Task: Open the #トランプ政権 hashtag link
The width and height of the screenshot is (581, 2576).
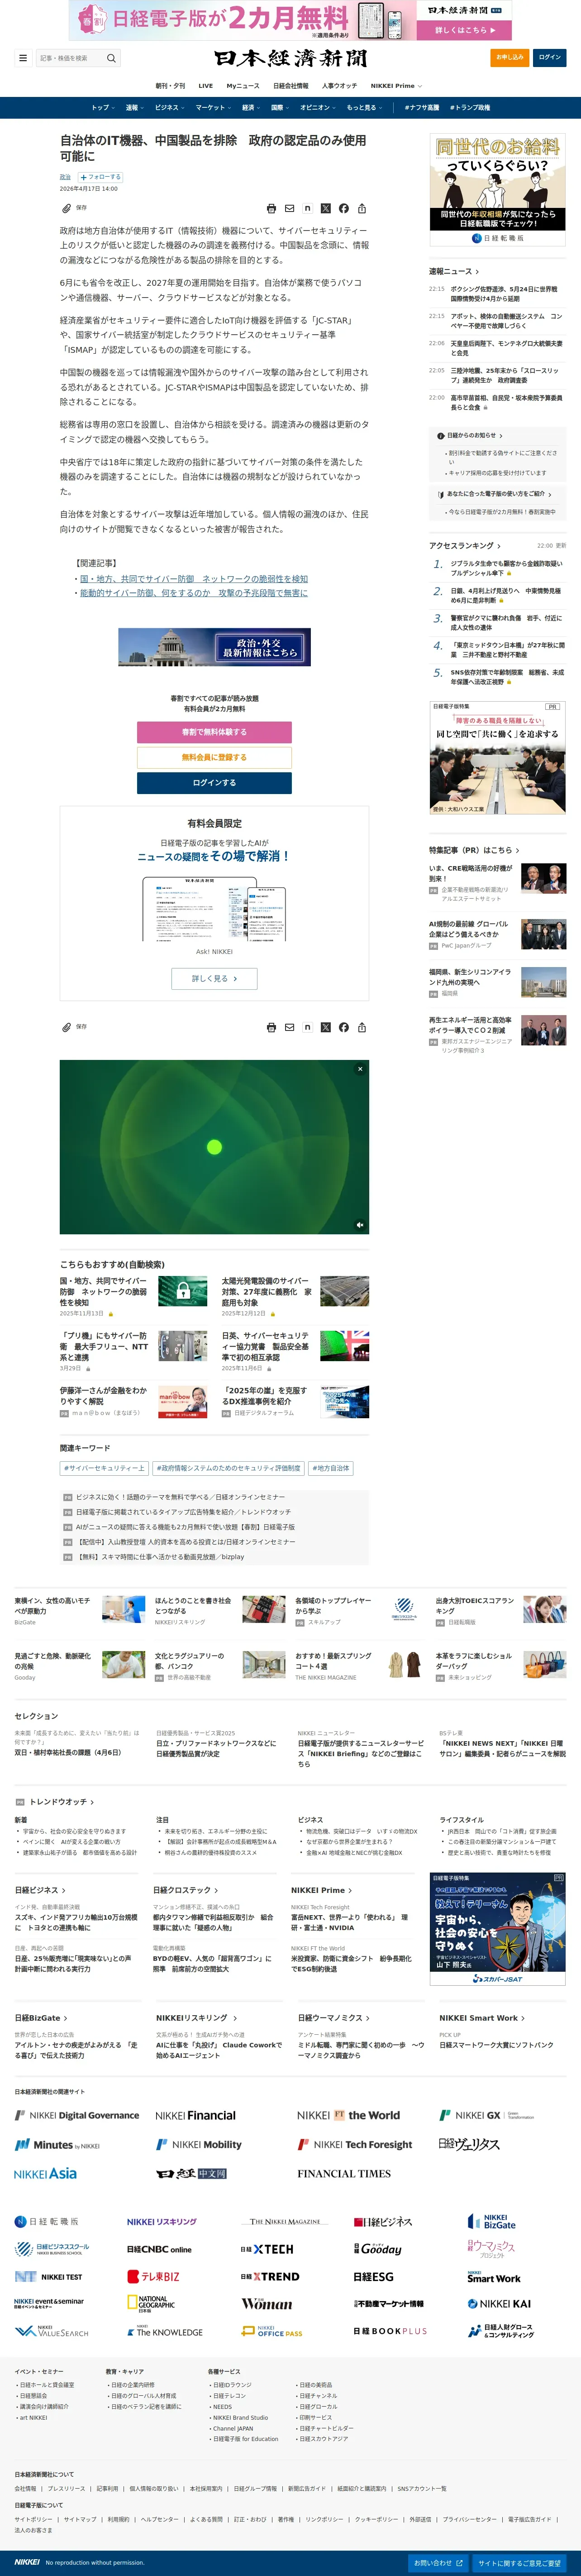Action: click(470, 108)
